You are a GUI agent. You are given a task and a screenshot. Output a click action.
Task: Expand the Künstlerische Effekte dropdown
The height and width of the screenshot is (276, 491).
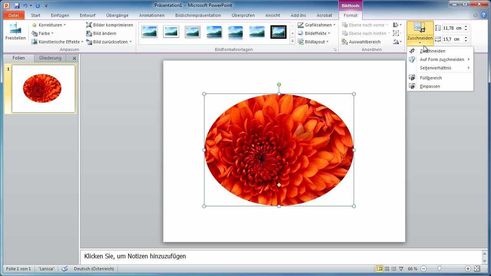click(x=58, y=42)
